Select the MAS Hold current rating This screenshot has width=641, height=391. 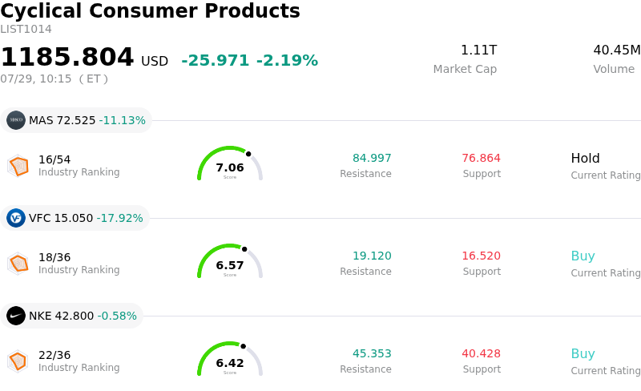click(585, 159)
